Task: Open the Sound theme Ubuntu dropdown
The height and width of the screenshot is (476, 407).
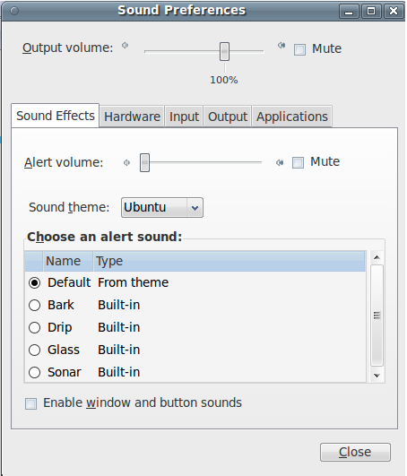Action: [162, 208]
